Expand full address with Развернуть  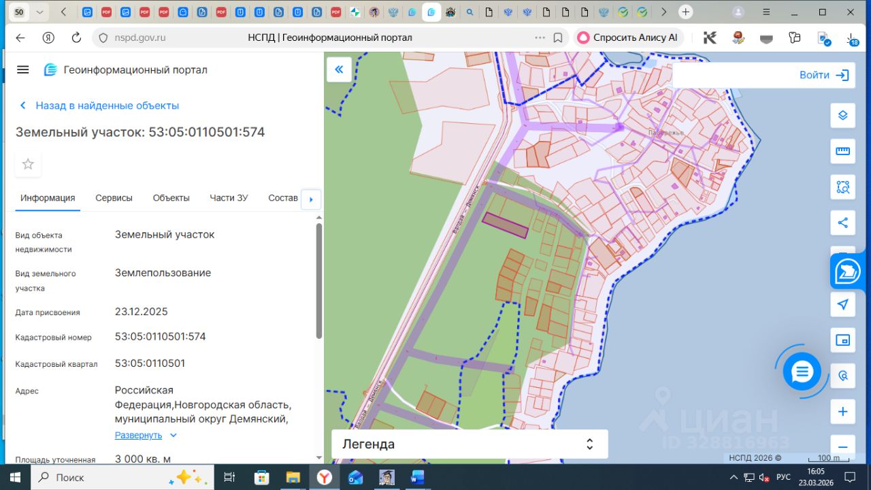139,435
